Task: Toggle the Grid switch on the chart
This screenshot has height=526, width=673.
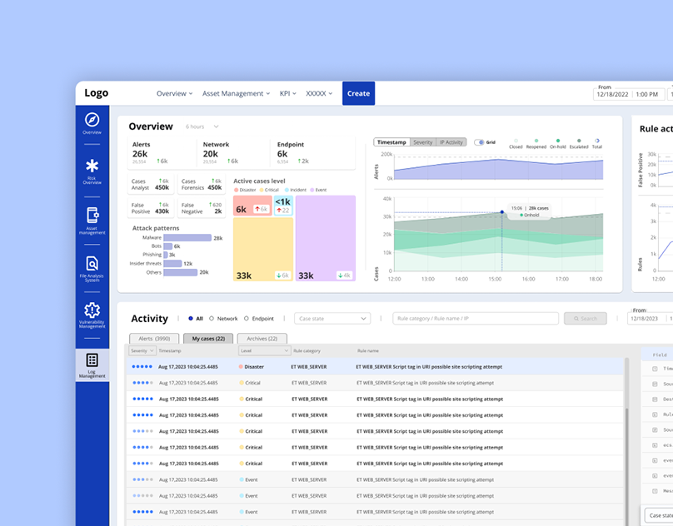Action: coord(480,142)
